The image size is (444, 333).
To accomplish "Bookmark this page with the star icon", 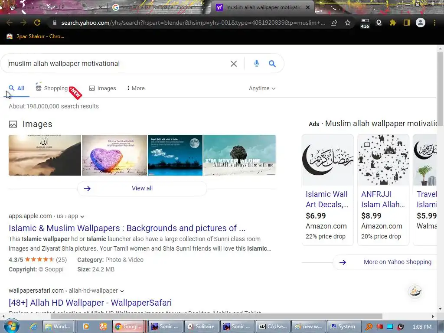I will [x=348, y=23].
